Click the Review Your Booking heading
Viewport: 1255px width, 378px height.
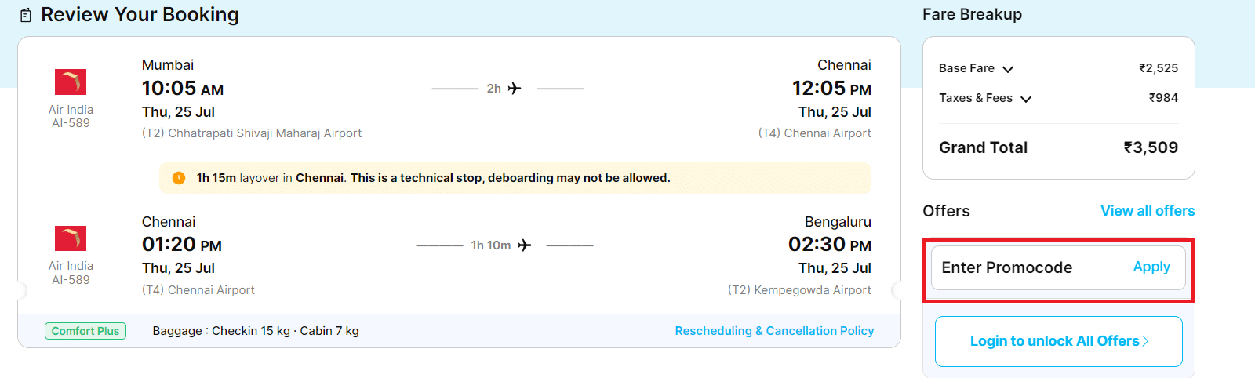tap(140, 15)
